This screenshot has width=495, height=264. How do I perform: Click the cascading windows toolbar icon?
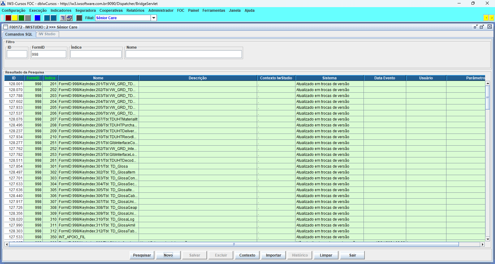(x=70, y=18)
